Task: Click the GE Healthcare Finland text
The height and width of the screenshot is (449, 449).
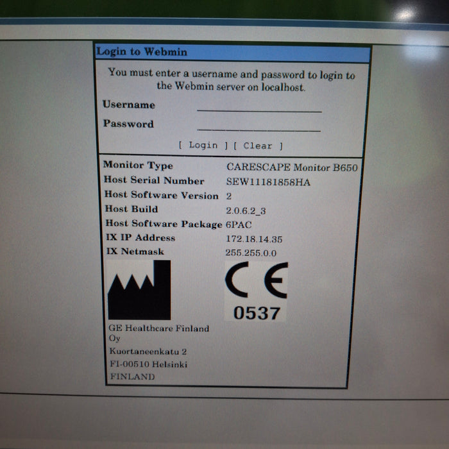Action: click(158, 328)
